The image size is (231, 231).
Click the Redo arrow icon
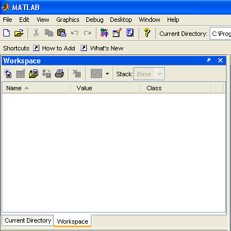(87, 33)
